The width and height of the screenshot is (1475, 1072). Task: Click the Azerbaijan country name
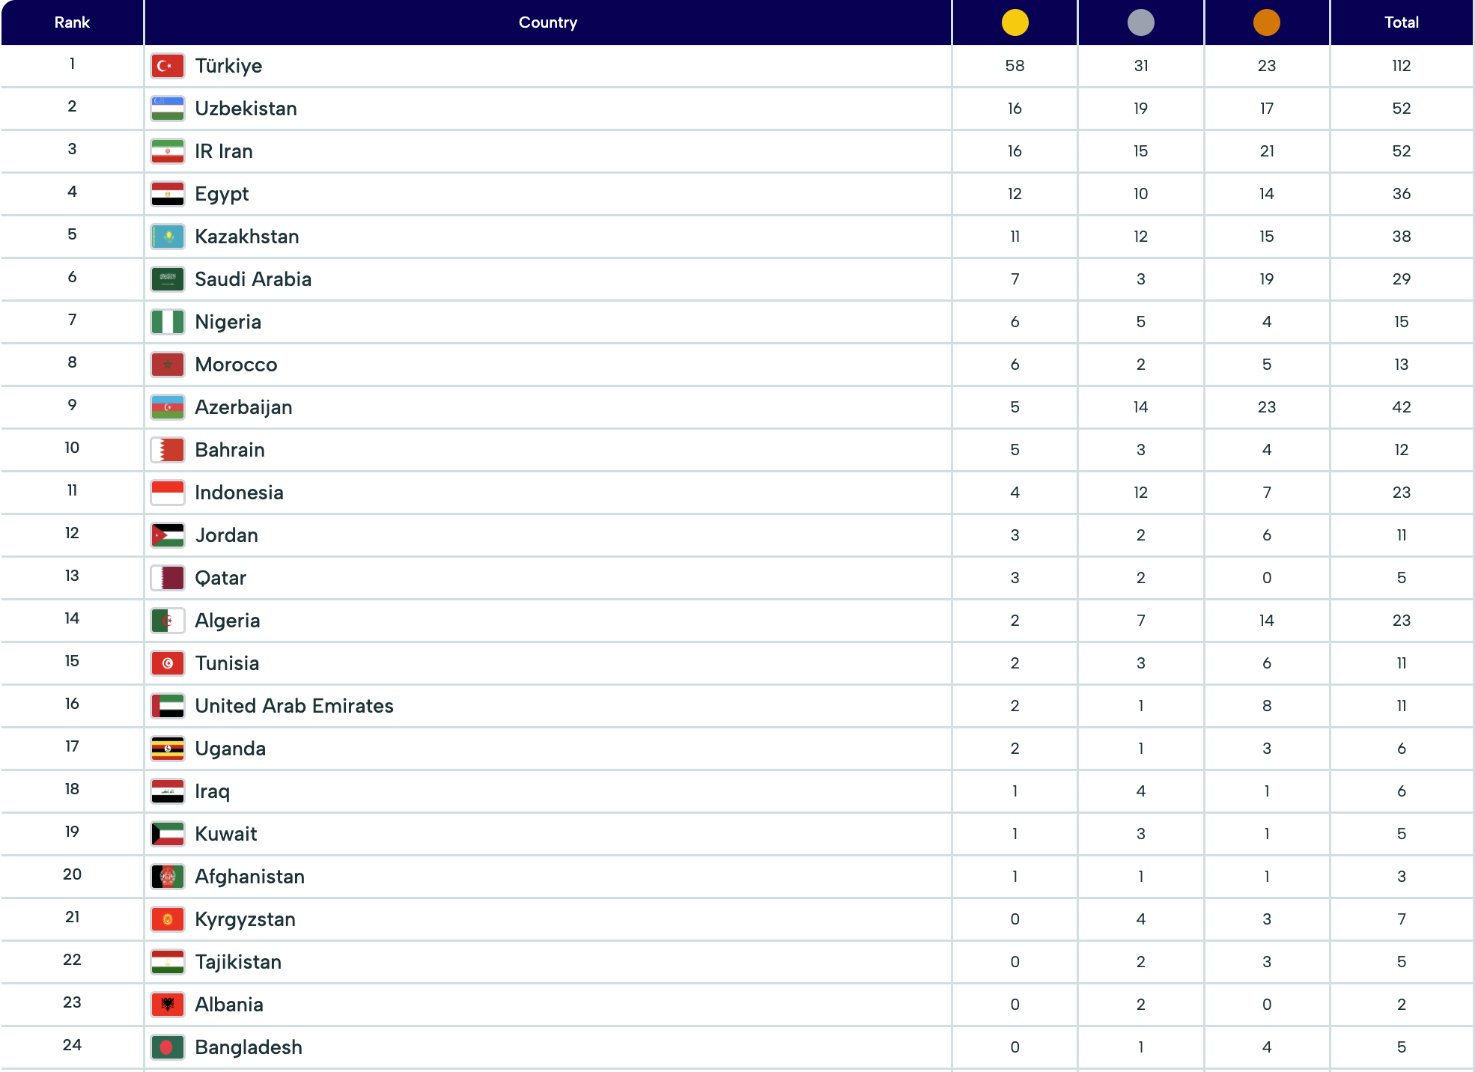pyautogui.click(x=243, y=407)
